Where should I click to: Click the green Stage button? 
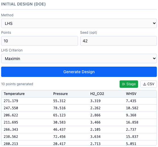129,84
